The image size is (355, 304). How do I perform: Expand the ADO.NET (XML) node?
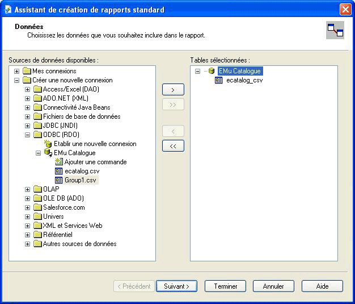(x=27, y=98)
